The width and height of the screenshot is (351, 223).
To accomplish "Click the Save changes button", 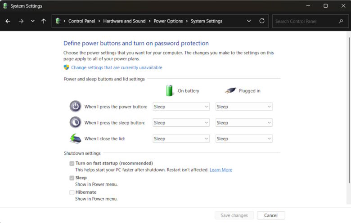I will tap(234, 215).
